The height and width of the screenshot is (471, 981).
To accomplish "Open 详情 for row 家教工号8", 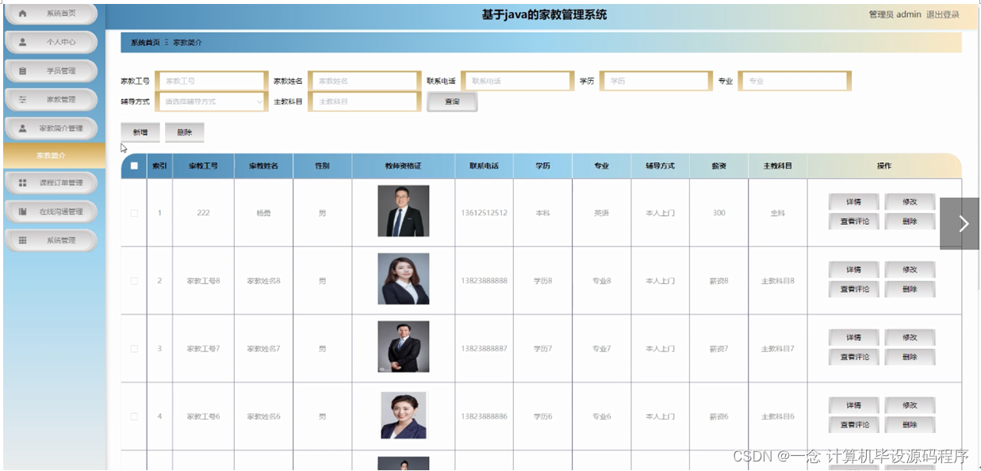I will tap(853, 270).
